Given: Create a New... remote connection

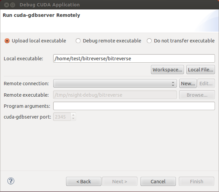Looking at the screenshot, I should pos(188,84).
